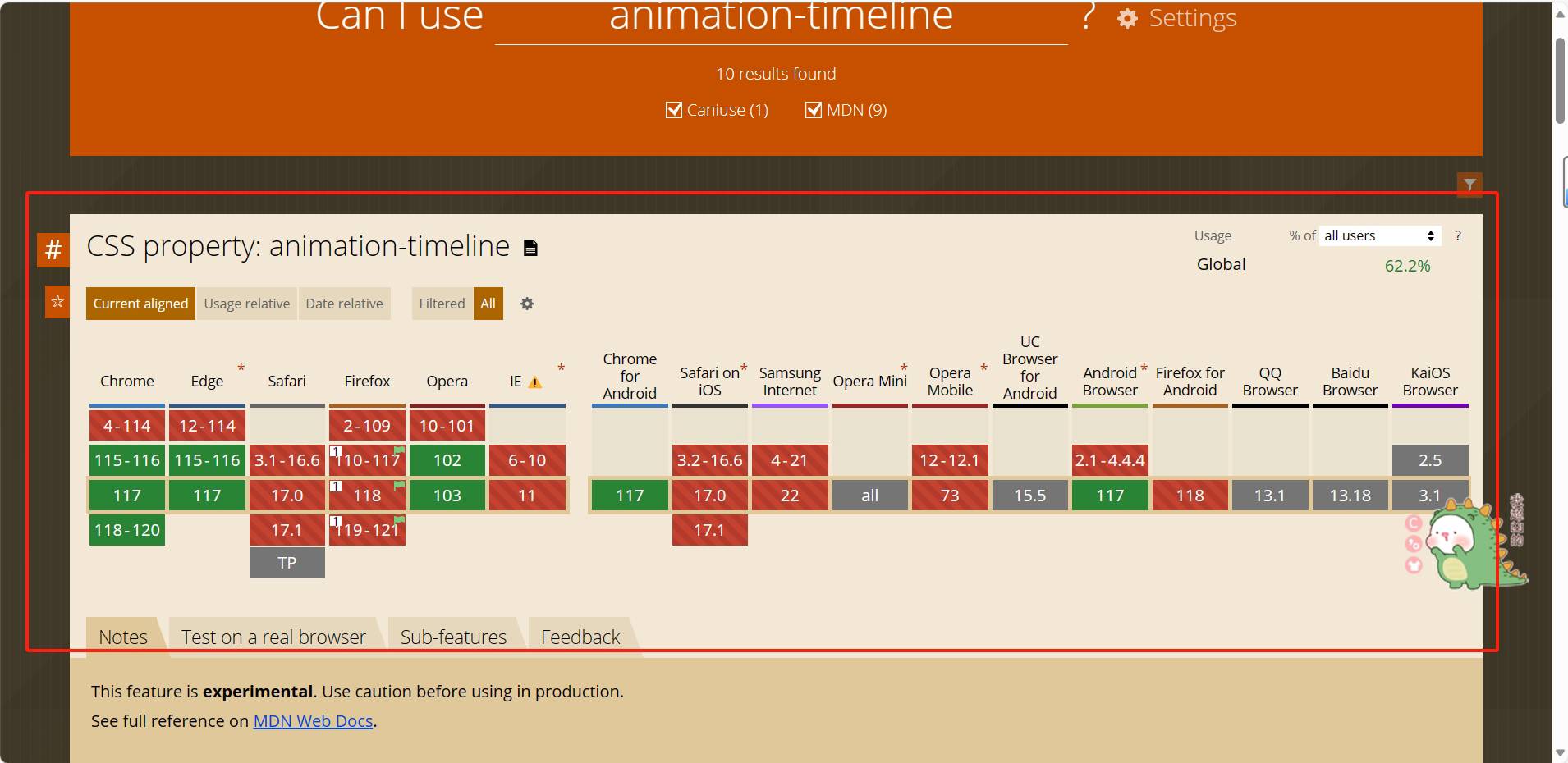Image resolution: width=1568 pixels, height=763 pixels.
Task: Click Safari versions 3.1-16.6 cell
Action: [287, 460]
